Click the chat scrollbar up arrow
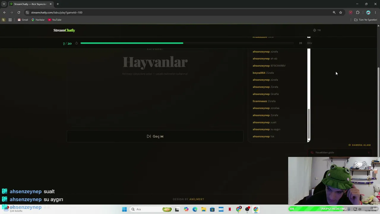Image resolution: width=380 pixels, height=214 pixels. pos(309,37)
